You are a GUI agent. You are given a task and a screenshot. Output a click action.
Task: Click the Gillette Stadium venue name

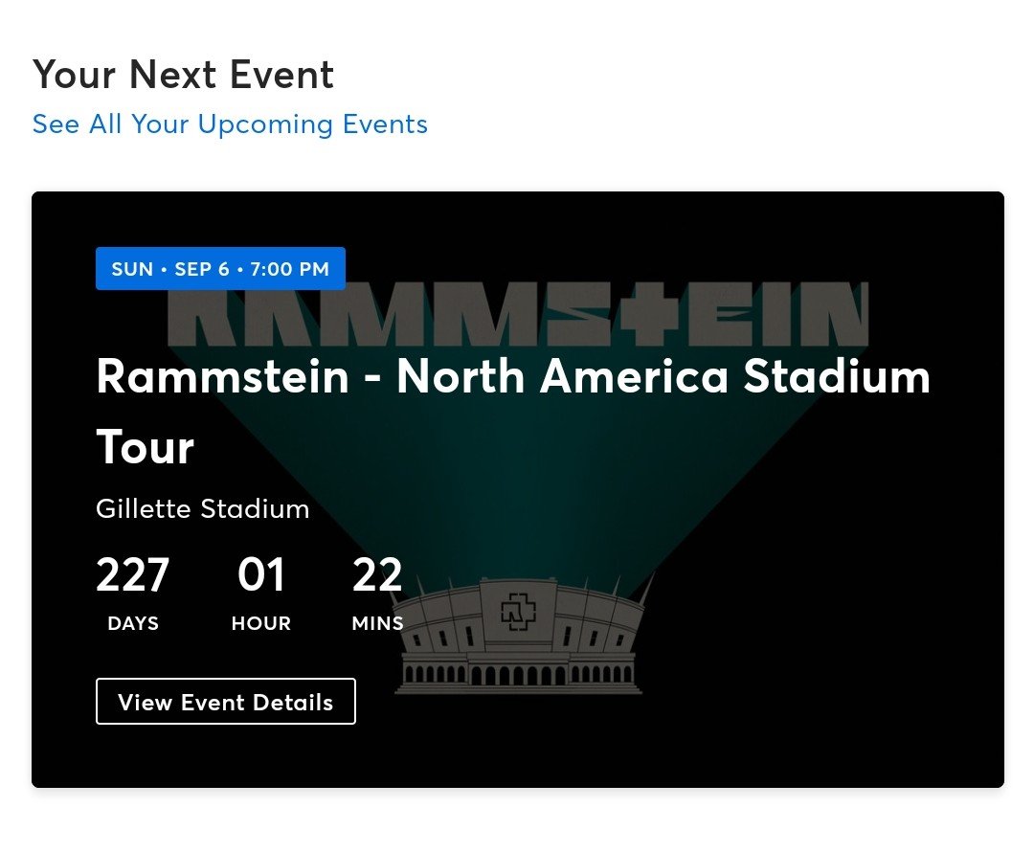pos(202,508)
